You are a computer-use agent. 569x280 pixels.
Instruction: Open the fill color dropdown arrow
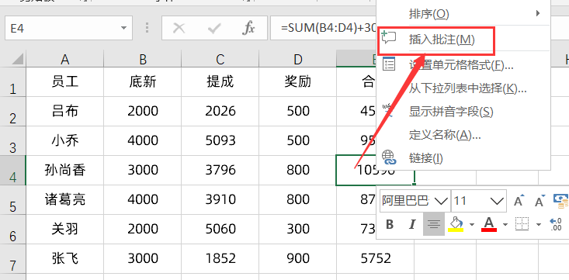coord(471,224)
